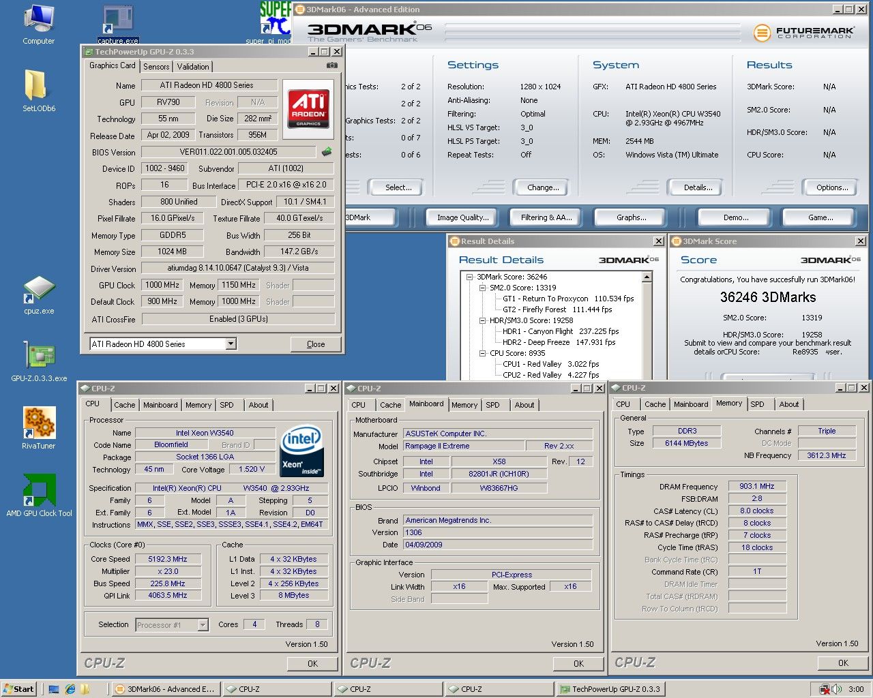Viewport: 873px width, 698px height.
Task: Click the network status tray icon
Action: pos(824,689)
